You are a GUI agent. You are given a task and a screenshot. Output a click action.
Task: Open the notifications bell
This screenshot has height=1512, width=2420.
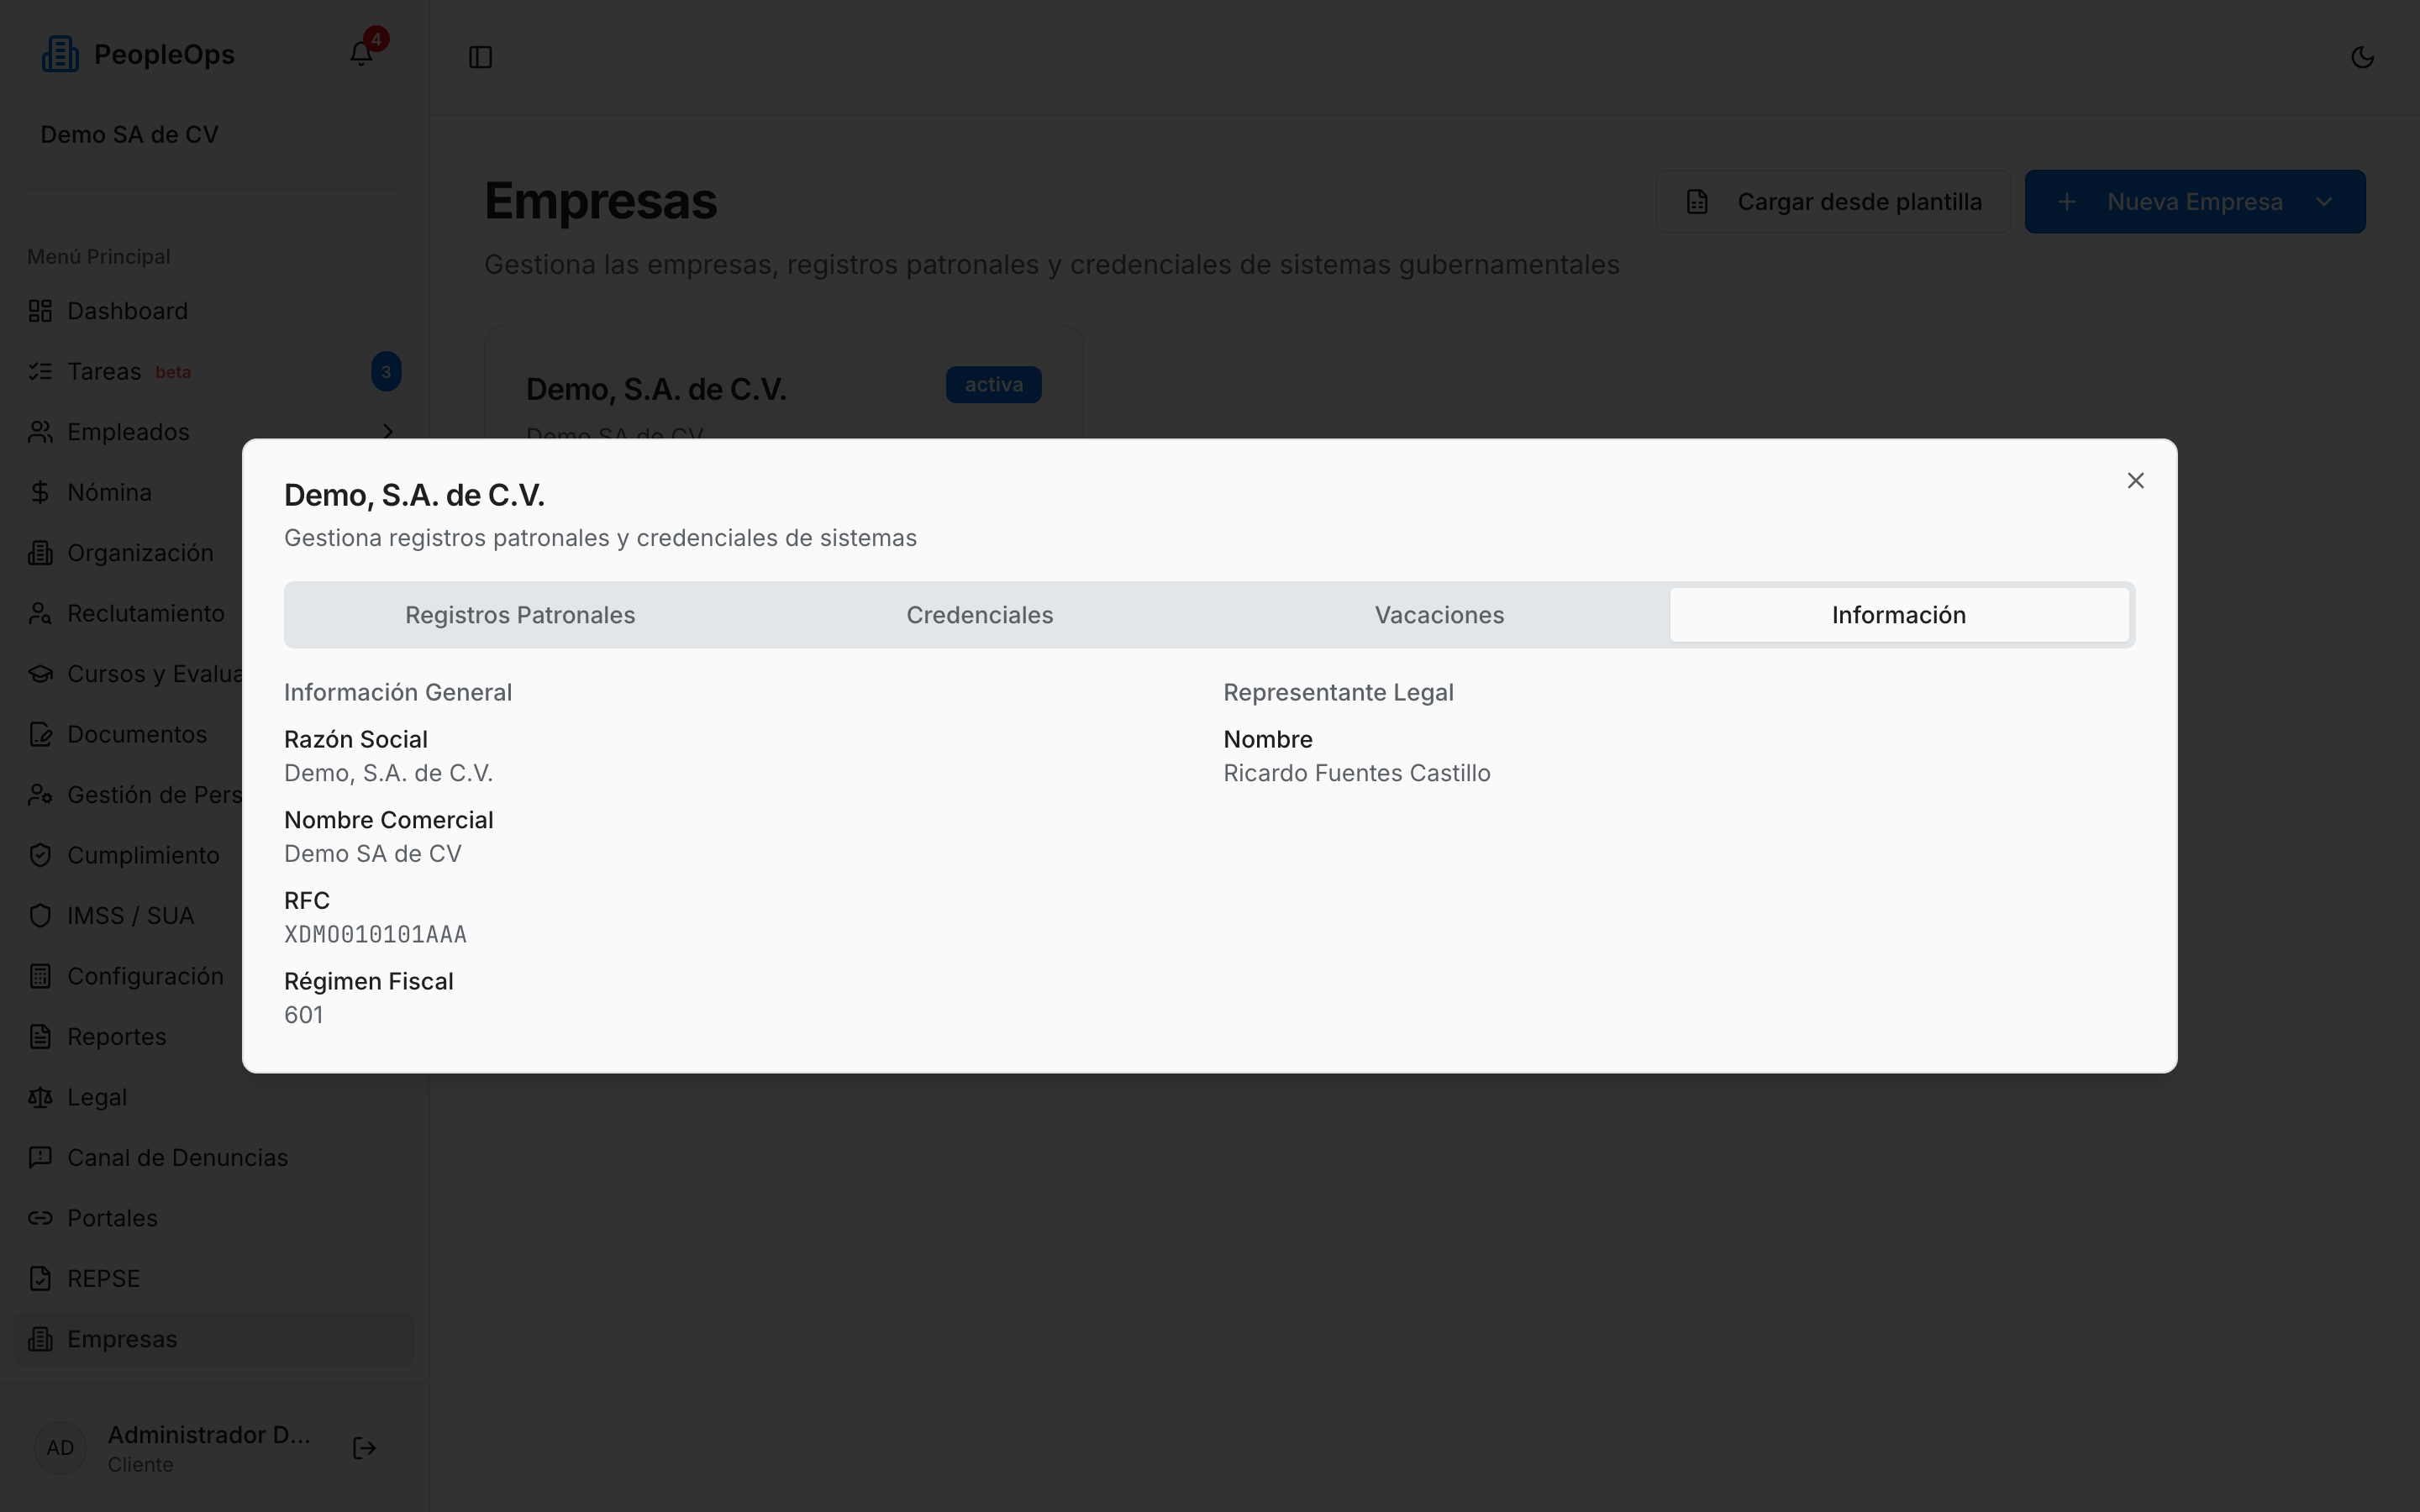click(x=361, y=54)
